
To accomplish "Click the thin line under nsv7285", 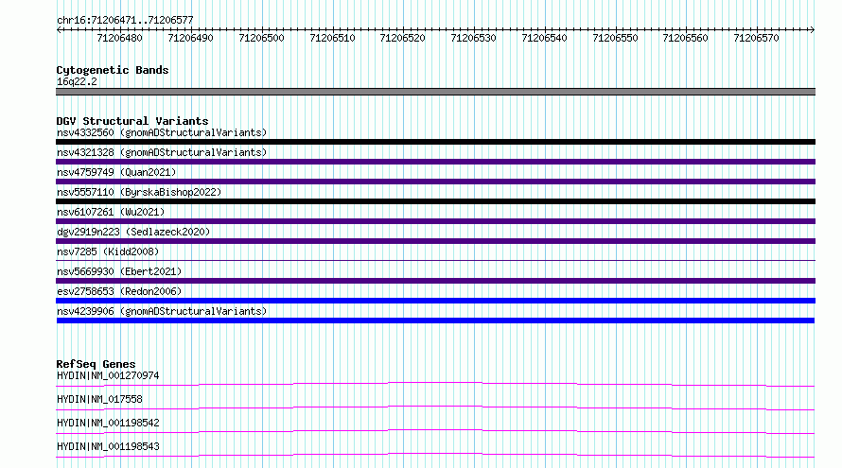I will (x=435, y=261).
